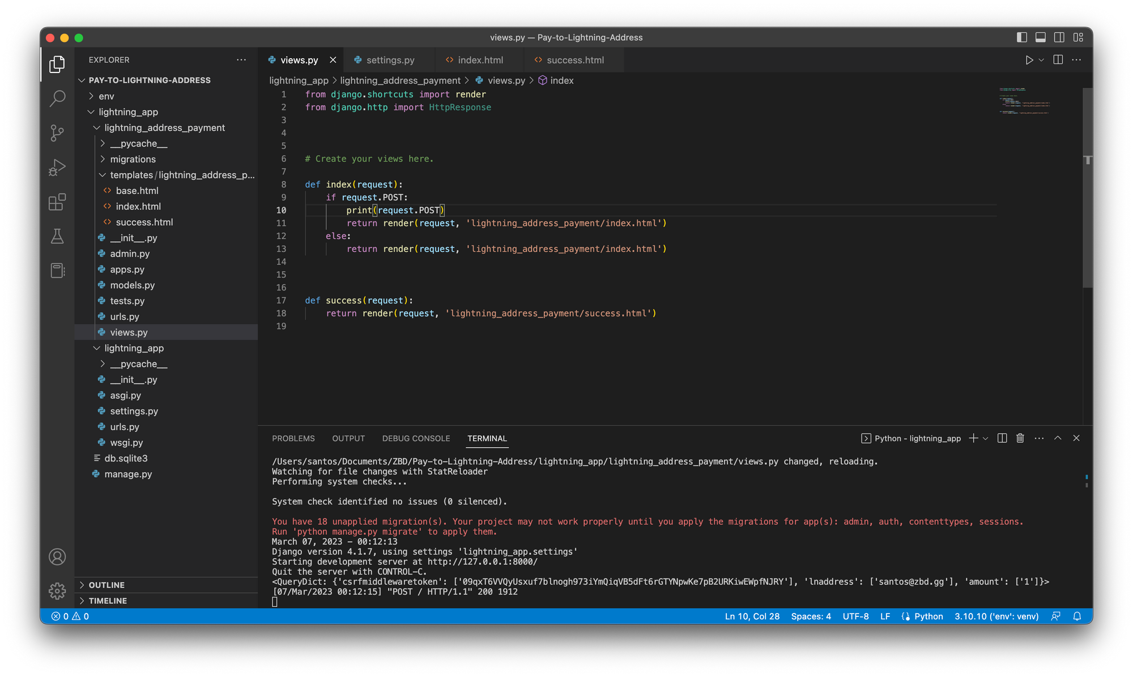Collapse the PAY-TO-LIGHTNING-ADDRESS root folder
The width and height of the screenshot is (1133, 677).
[166, 80]
